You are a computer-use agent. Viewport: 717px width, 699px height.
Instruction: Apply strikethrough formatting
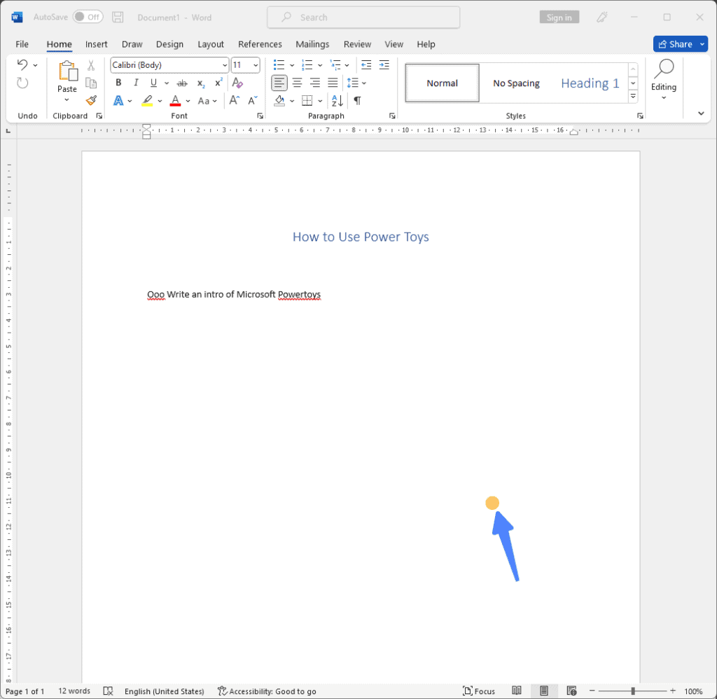point(182,83)
